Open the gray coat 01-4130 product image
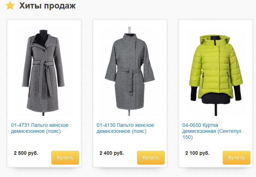The width and height of the screenshot is (256, 177). (129, 71)
